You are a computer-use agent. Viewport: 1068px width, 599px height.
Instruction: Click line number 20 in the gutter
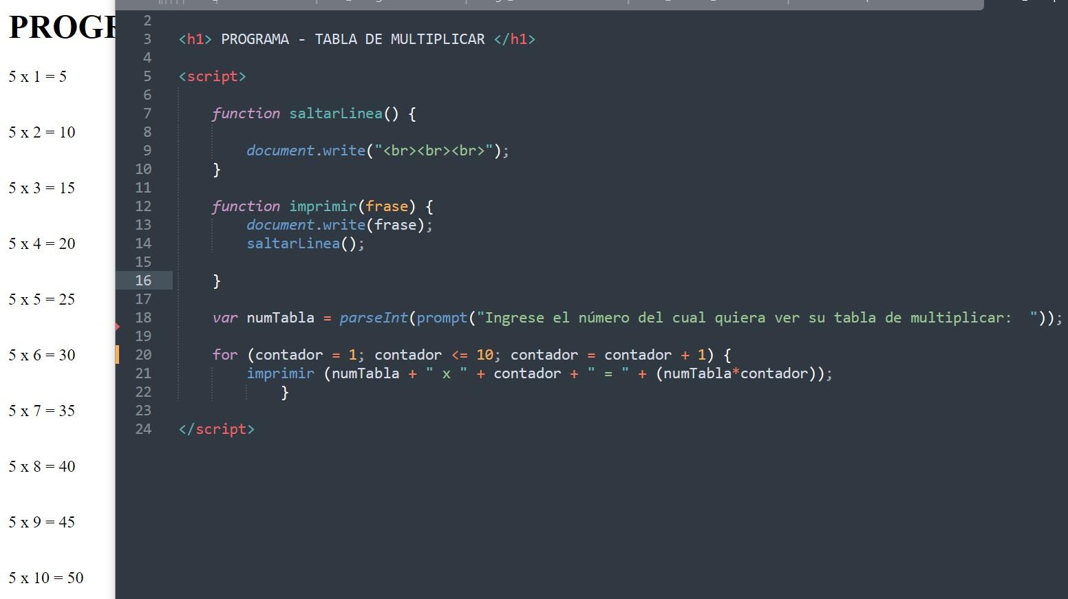coord(143,355)
